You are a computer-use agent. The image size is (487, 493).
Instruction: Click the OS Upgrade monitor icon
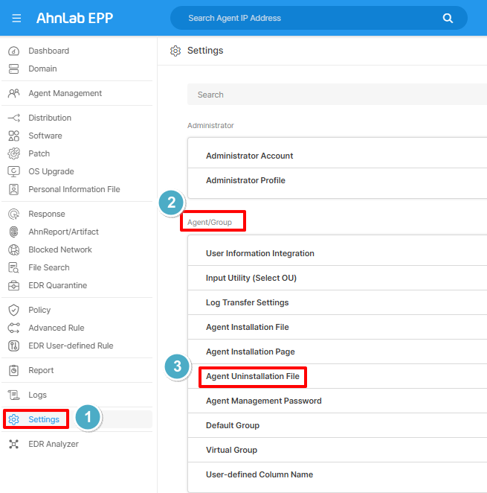(x=13, y=172)
